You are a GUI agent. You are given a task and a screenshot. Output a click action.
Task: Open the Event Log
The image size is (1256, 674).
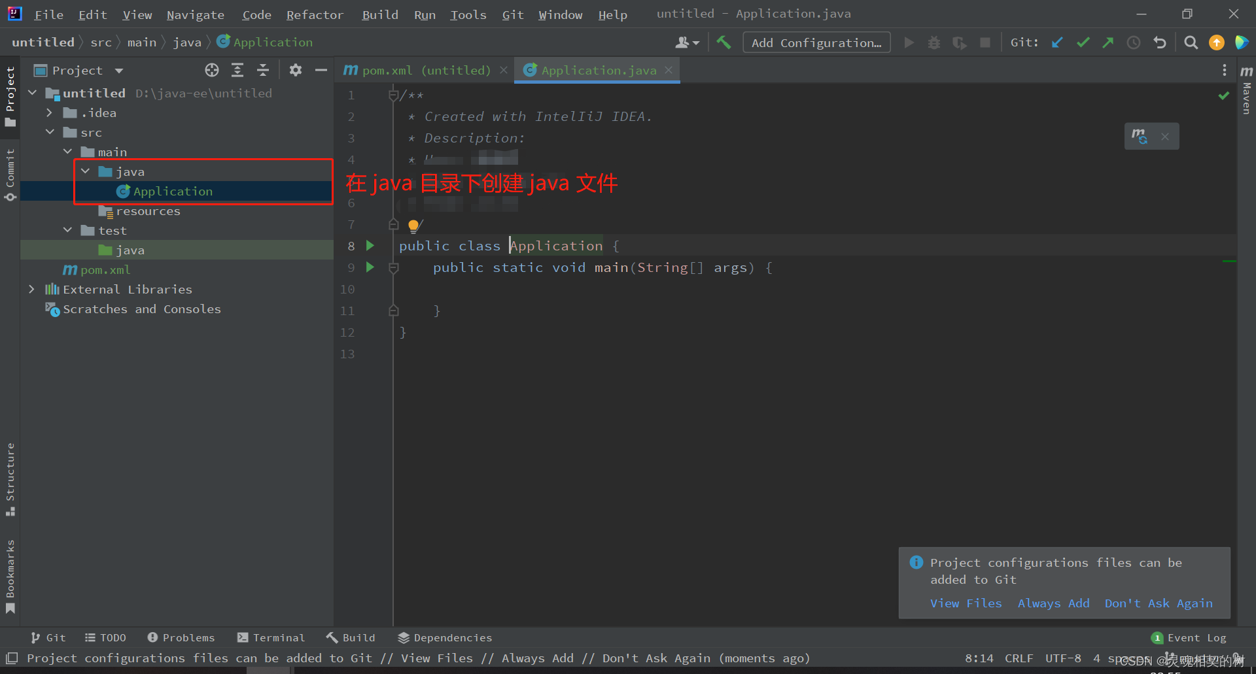point(1189,637)
